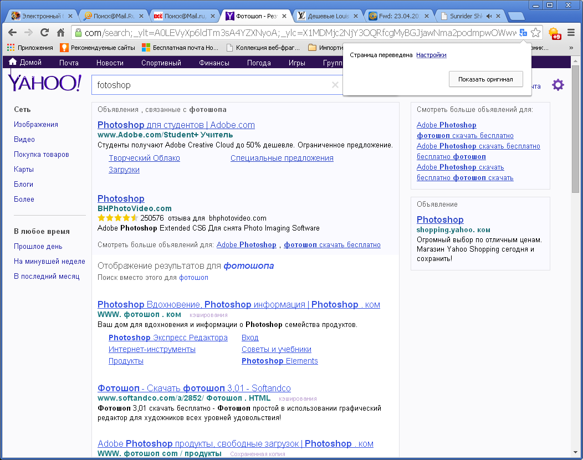Viewport: 583px width, 460px height.
Task: Close the Электронный tab
Action: tap(70, 16)
